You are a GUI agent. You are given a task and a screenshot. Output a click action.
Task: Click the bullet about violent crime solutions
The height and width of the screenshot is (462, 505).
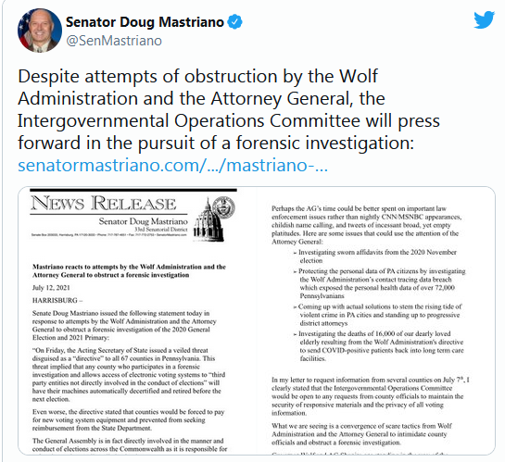click(377, 315)
